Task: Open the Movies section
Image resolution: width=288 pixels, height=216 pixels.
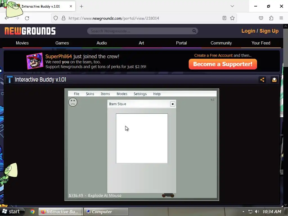Action: tap(22, 43)
